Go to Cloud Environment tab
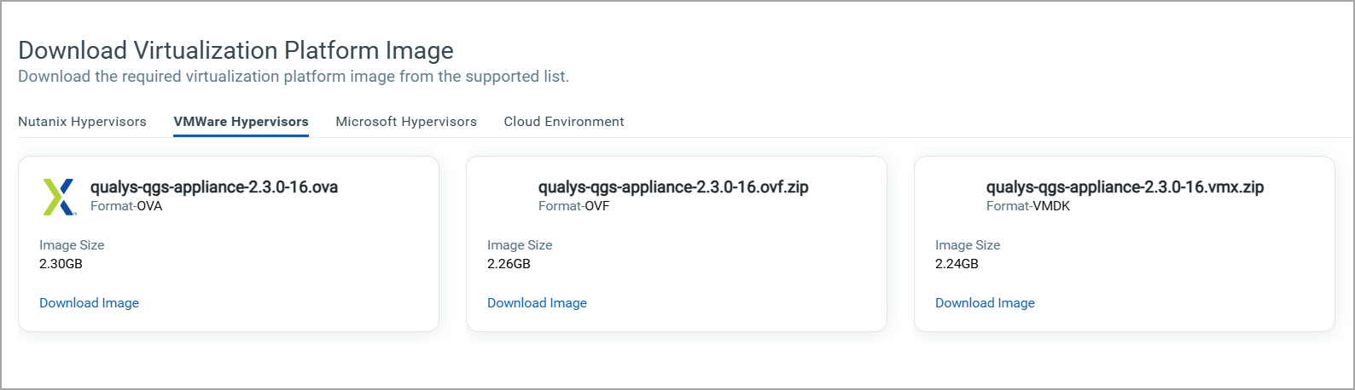The image size is (1355, 390). [564, 122]
